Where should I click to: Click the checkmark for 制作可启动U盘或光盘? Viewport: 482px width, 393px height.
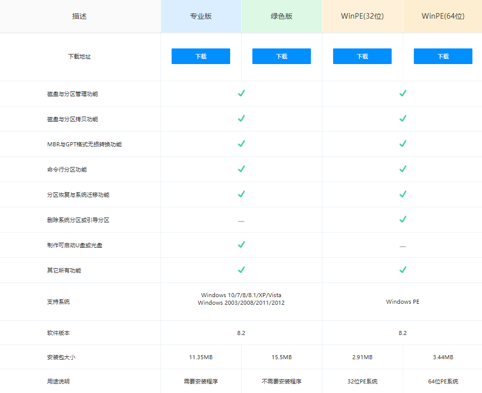click(x=241, y=245)
